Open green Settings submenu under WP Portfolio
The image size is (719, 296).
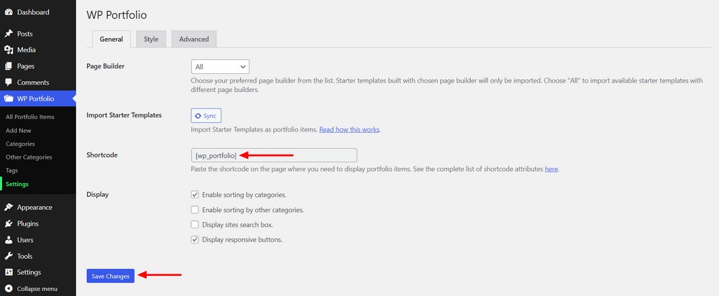(x=17, y=184)
